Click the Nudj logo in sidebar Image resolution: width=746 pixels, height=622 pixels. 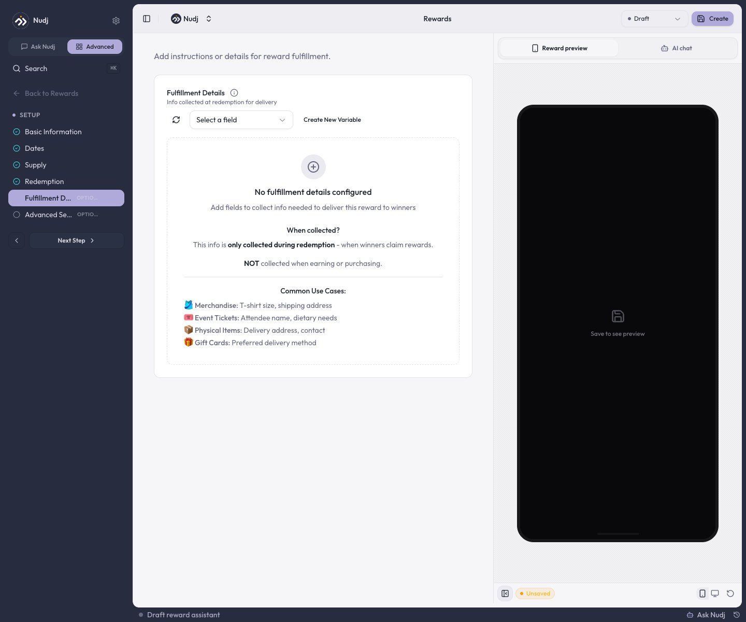pyautogui.click(x=21, y=21)
